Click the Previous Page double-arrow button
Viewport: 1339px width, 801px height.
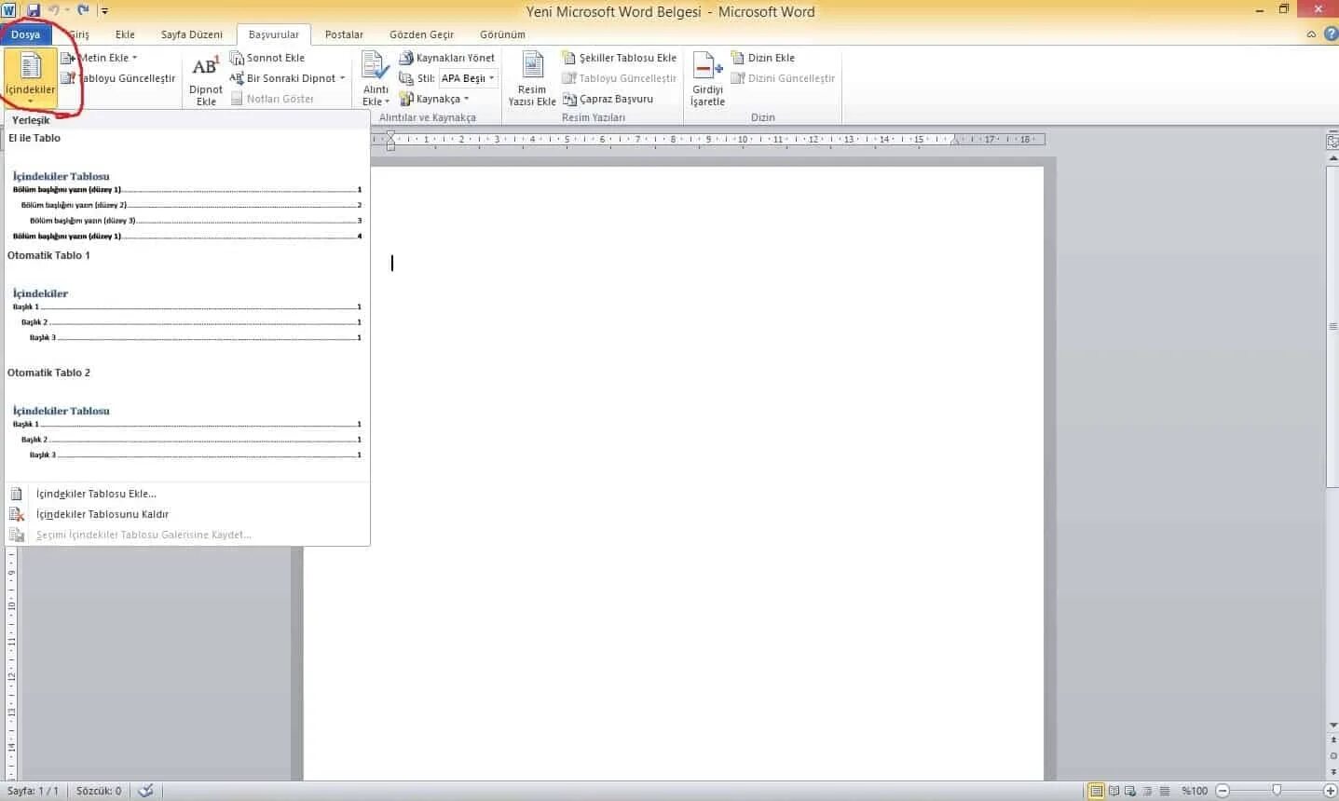pos(1332,740)
